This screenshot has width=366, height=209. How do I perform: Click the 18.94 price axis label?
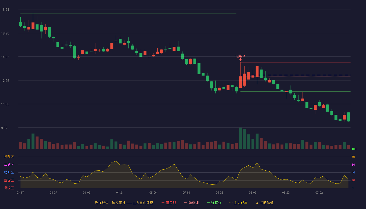click(5, 10)
